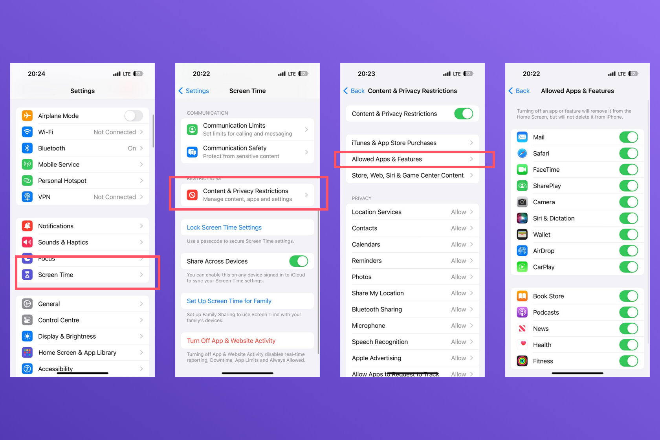This screenshot has height=440, width=660.
Task: Open the Screen Time settings row
Action: [x=82, y=275]
